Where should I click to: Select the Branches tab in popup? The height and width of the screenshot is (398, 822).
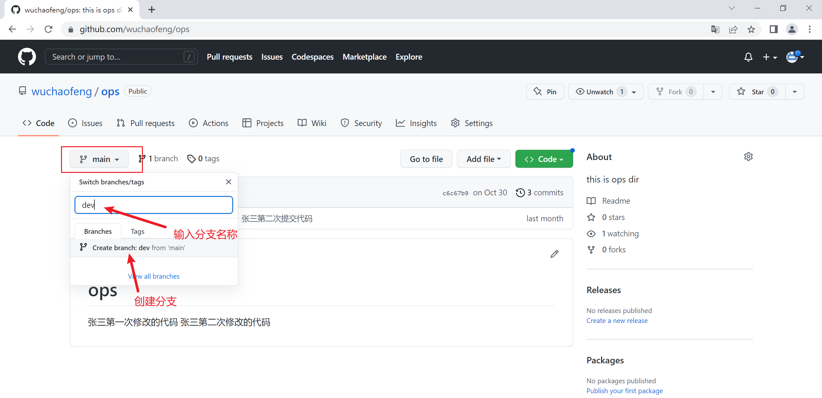pyautogui.click(x=98, y=231)
